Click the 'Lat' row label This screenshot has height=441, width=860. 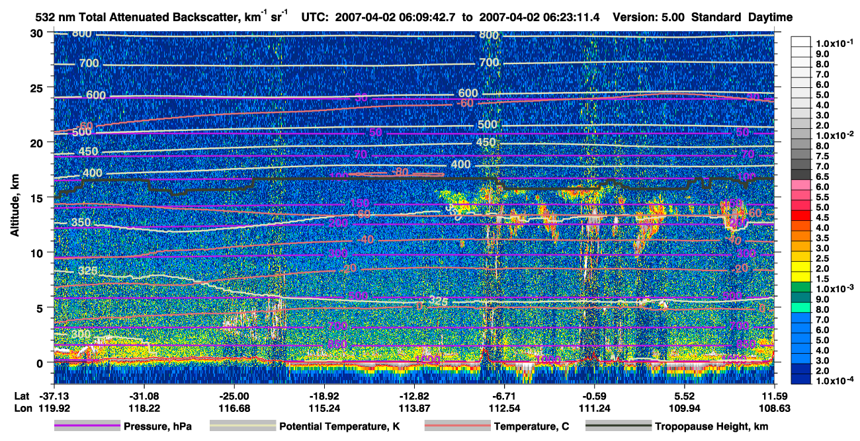coord(22,395)
